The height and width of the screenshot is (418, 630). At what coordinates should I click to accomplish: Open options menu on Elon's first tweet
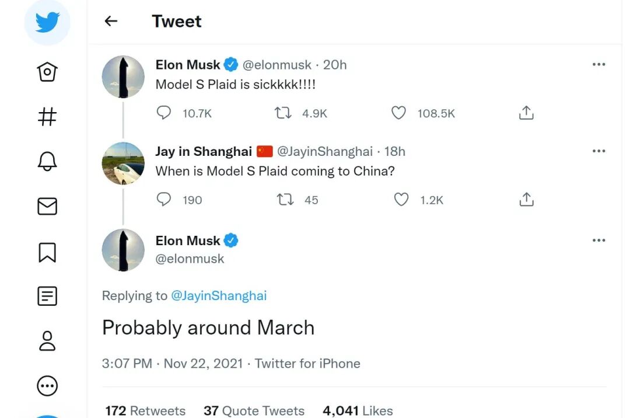pyautogui.click(x=598, y=64)
